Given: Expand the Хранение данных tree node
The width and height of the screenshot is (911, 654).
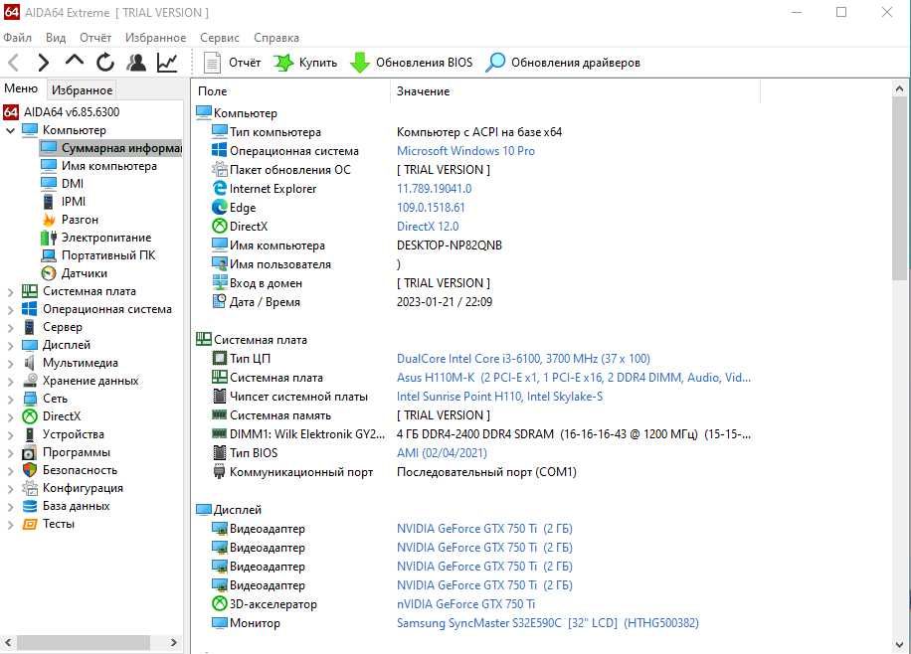Looking at the screenshot, I should (10, 381).
